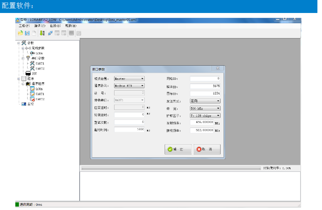
Task: Open the 编译(C) menu
Action: (x=40, y=26)
